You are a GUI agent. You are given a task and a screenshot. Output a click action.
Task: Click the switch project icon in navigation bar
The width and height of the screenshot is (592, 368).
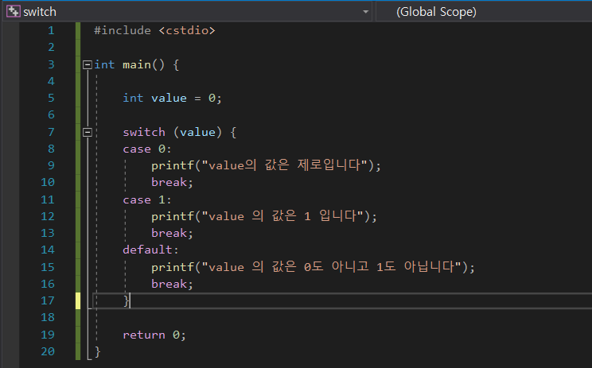click(14, 11)
